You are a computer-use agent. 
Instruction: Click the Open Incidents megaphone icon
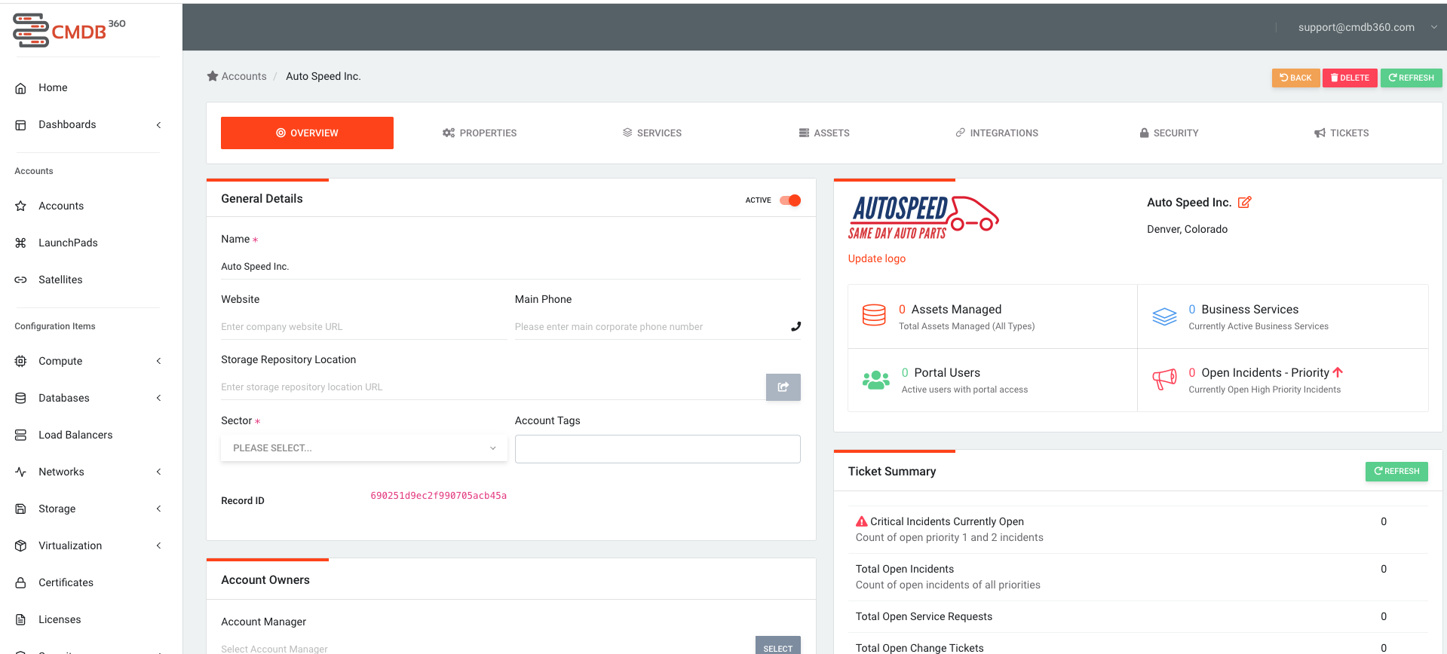[1164, 379]
